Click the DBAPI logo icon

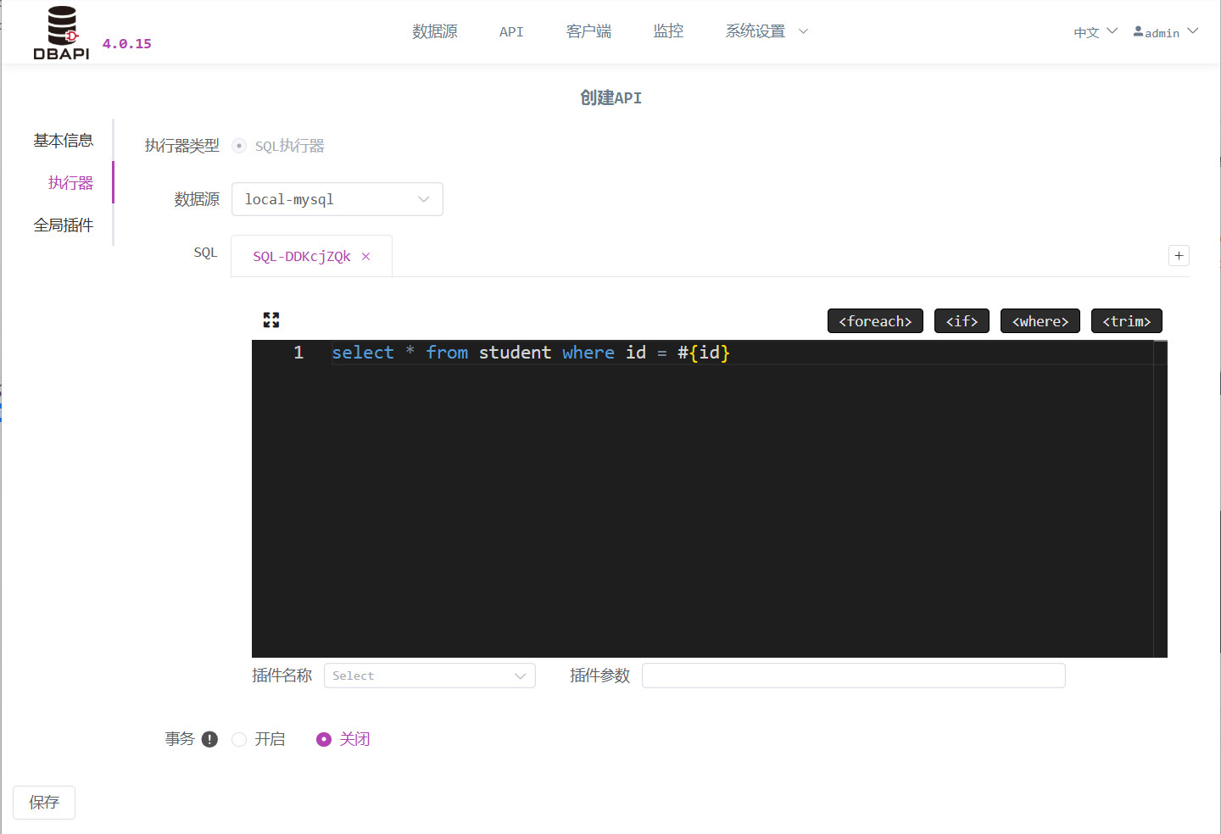(60, 31)
